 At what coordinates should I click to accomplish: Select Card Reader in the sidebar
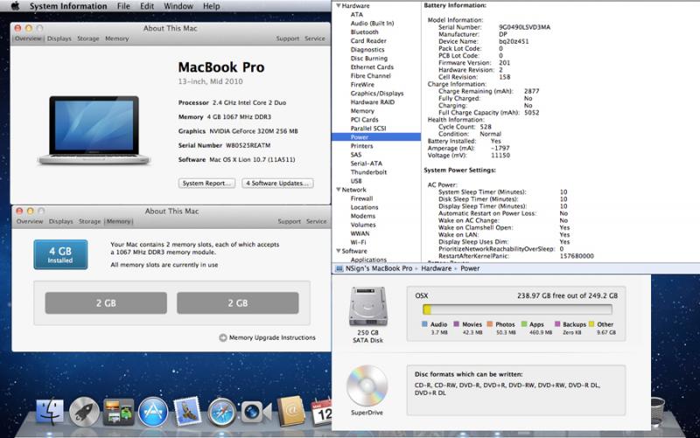368,41
